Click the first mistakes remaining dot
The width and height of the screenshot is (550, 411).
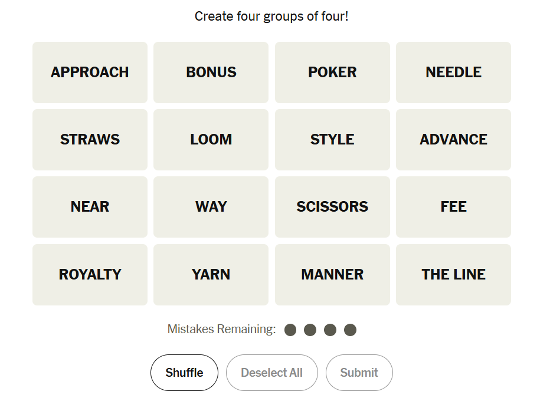[x=290, y=330]
